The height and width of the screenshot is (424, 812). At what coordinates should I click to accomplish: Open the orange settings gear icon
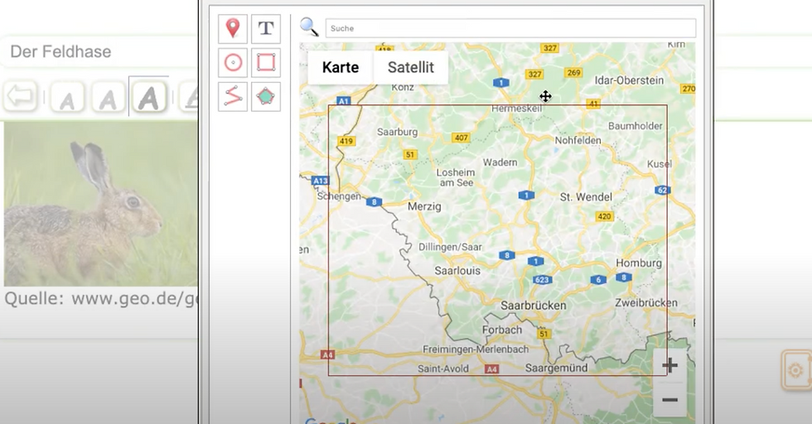(x=796, y=369)
